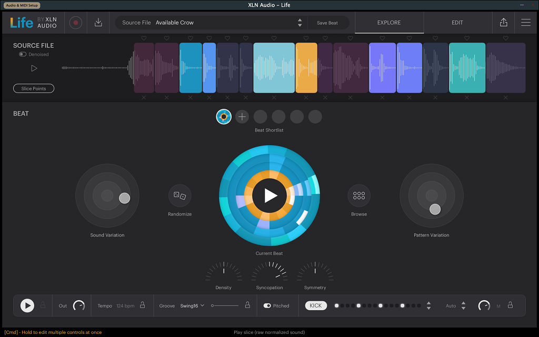Select the second empty shortlist slot
539x337 pixels.
[x=278, y=117]
